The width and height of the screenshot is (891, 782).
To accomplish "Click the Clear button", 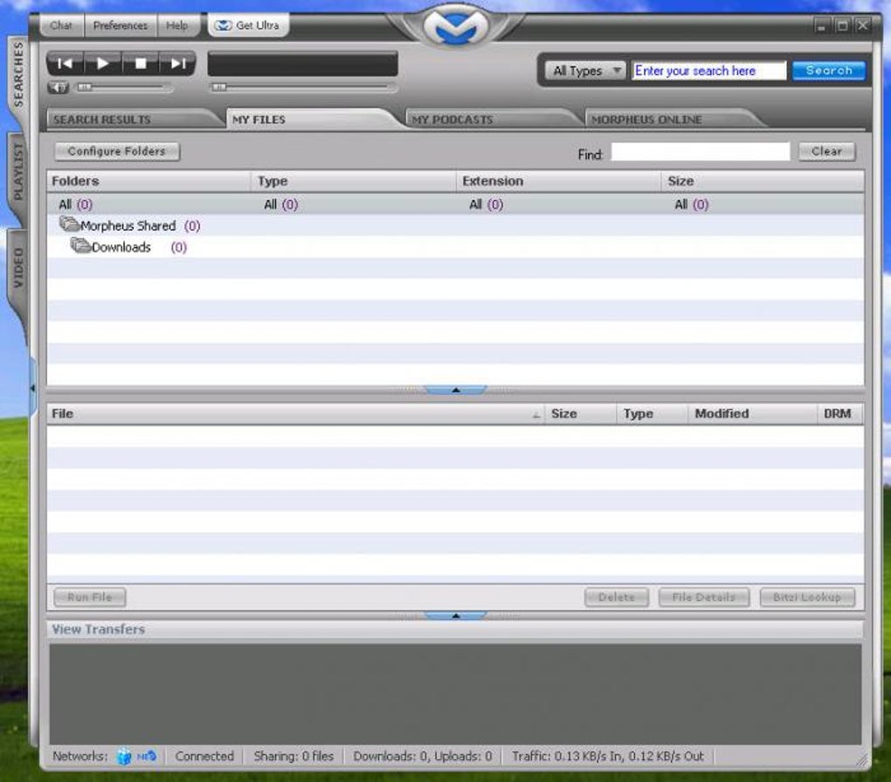I will (x=826, y=151).
